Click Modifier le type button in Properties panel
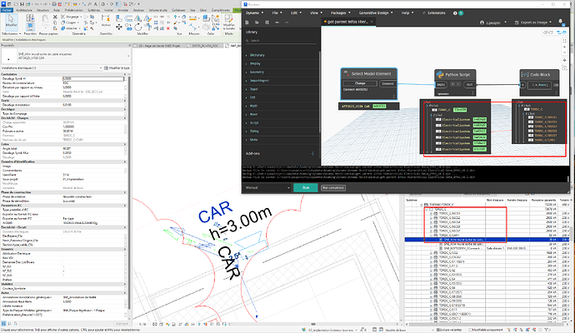The image size is (575, 333). click(x=117, y=67)
